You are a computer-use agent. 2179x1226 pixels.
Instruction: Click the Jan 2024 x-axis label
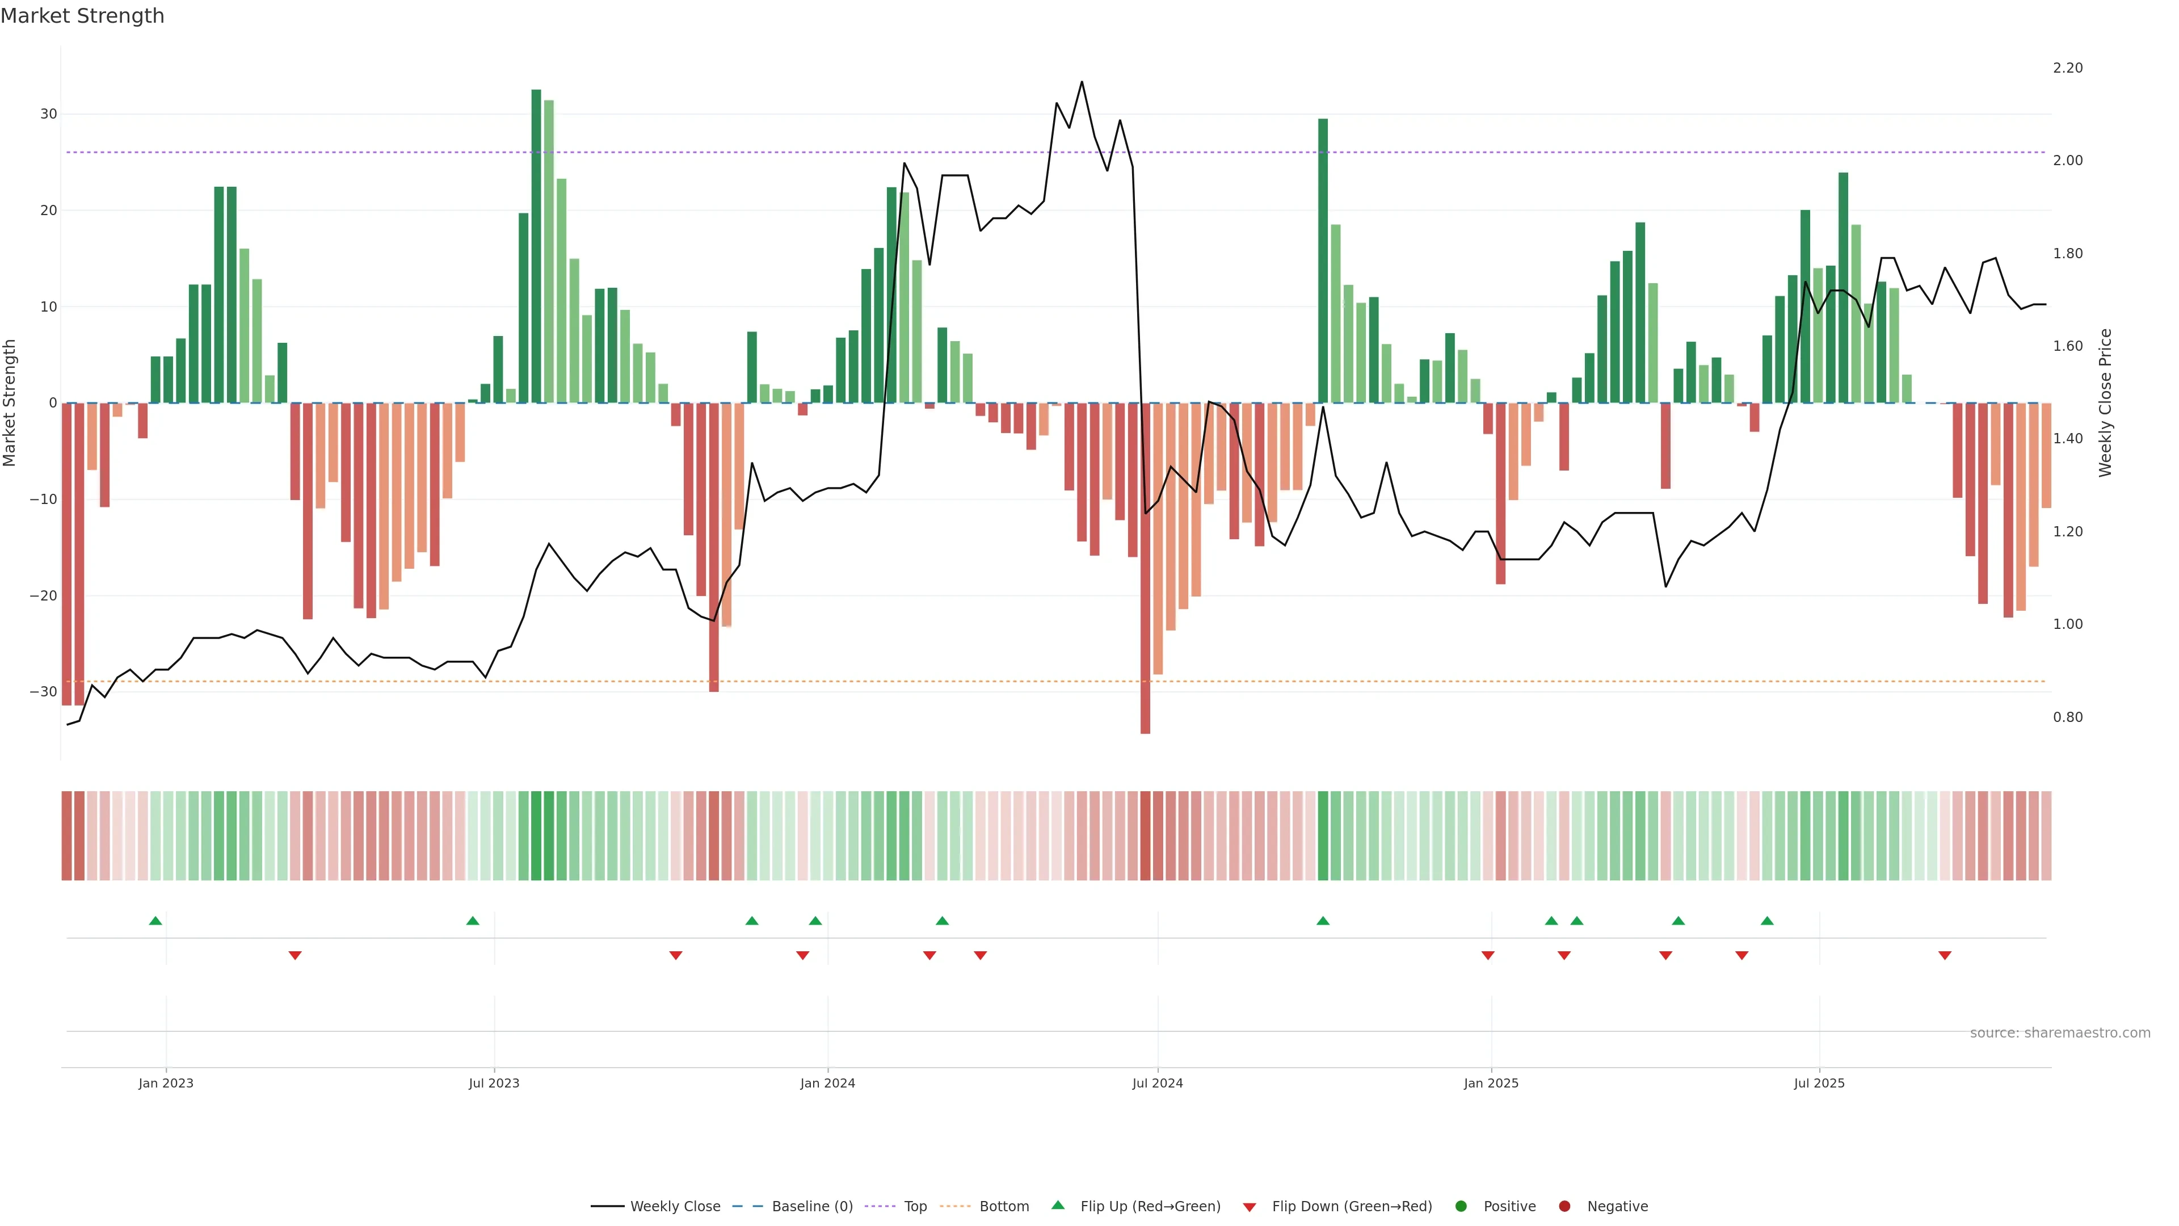coord(827,1083)
